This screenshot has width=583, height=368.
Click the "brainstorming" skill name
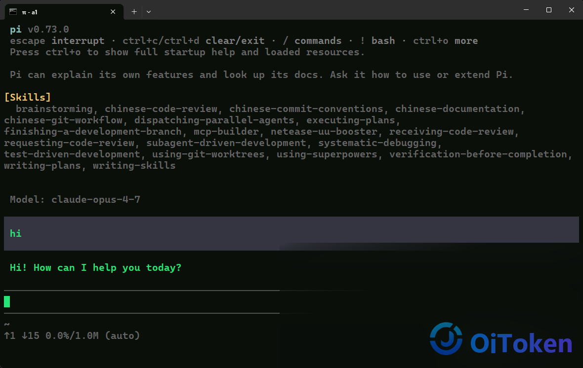[x=54, y=109]
